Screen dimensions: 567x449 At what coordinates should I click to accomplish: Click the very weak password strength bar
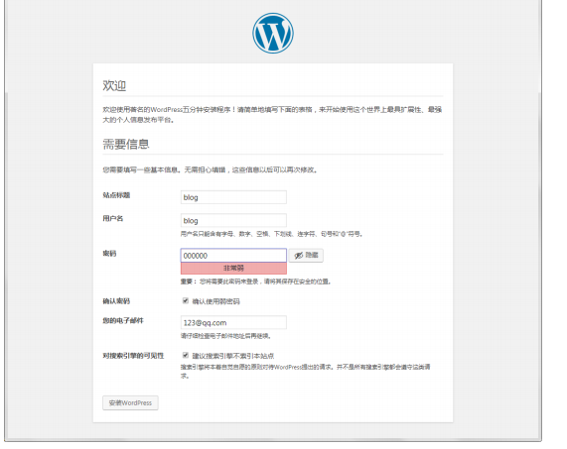click(233, 269)
